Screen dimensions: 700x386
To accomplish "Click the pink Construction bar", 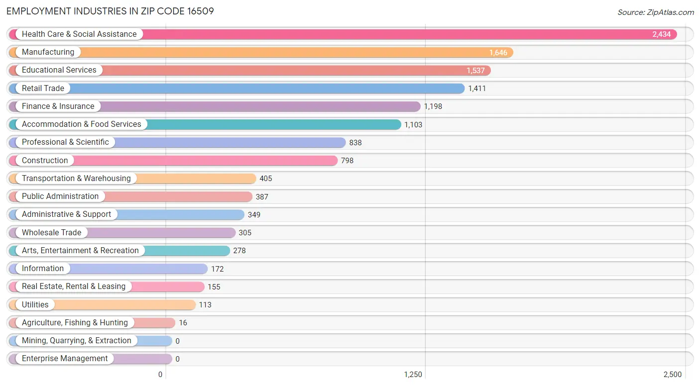I will click(173, 161).
